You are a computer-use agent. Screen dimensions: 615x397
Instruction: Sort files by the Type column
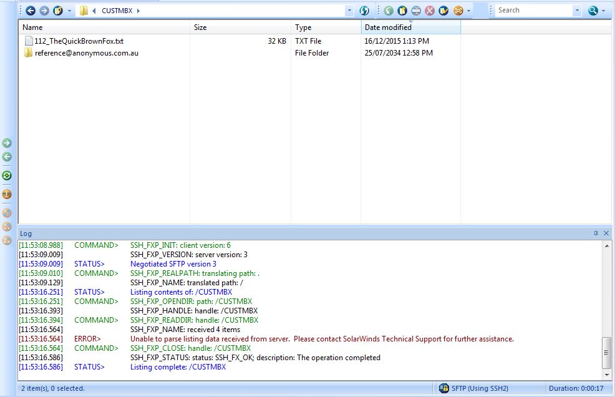326,27
